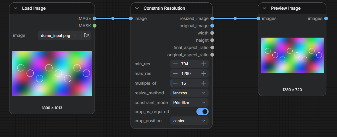
Task: Click the images input socket on Preview Image
Action: point(258,19)
